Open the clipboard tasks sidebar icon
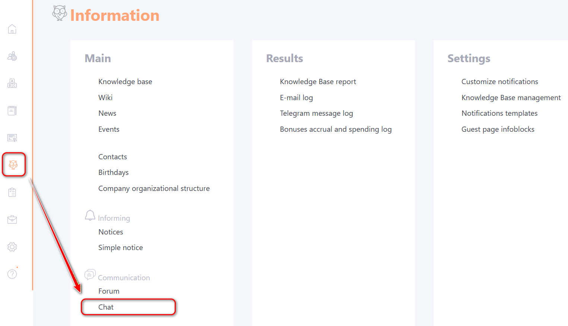 pos(12,192)
